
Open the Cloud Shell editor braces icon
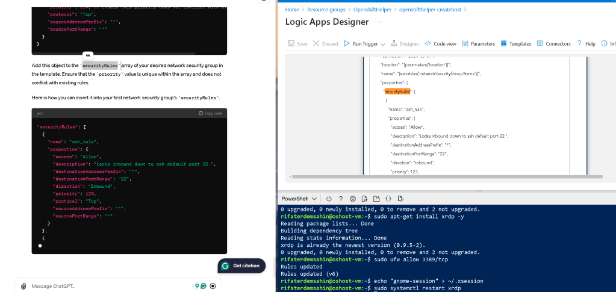point(388,199)
